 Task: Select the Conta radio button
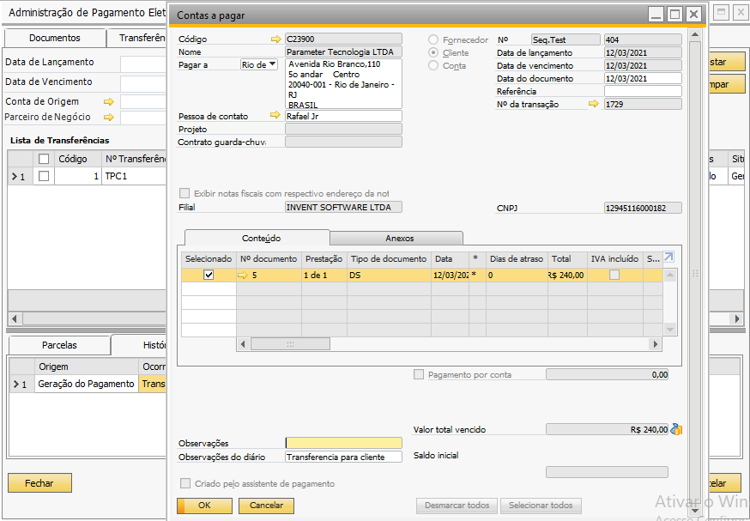[x=432, y=65]
